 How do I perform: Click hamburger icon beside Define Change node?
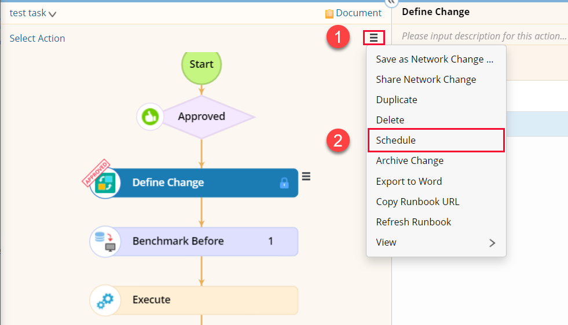click(306, 177)
